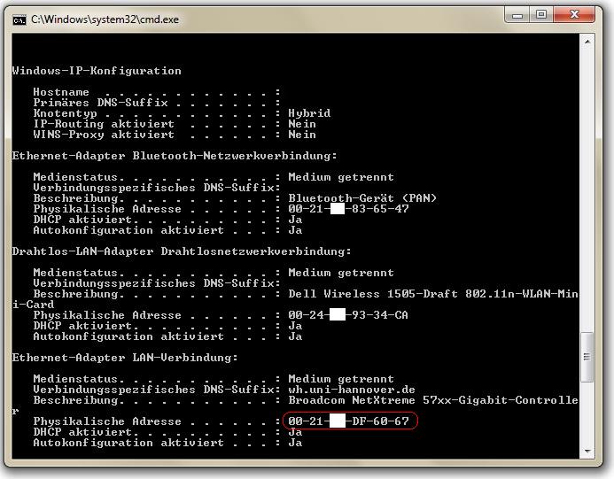Click the Hostname line
The width and height of the screenshot is (614, 479).
click(x=157, y=92)
